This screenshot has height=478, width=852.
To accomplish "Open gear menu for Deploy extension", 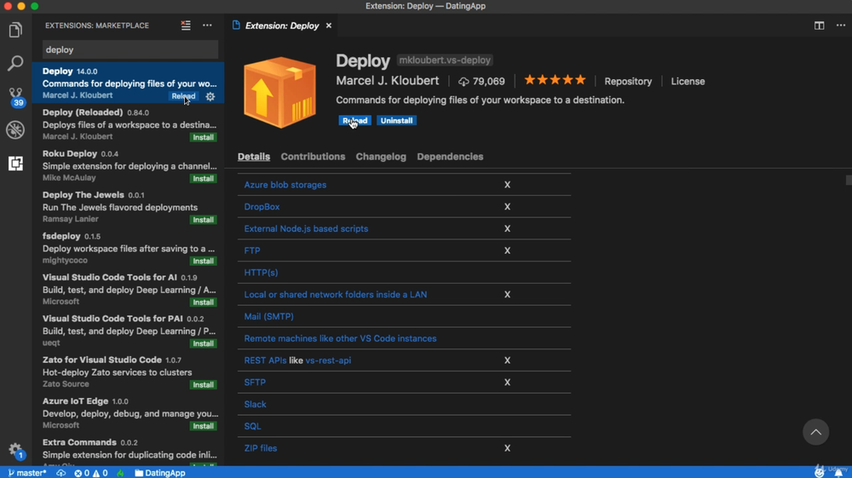I will [x=210, y=96].
